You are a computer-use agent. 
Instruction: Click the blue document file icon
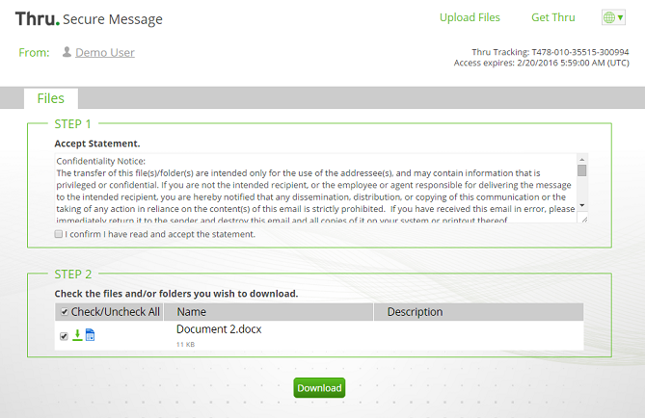90,335
